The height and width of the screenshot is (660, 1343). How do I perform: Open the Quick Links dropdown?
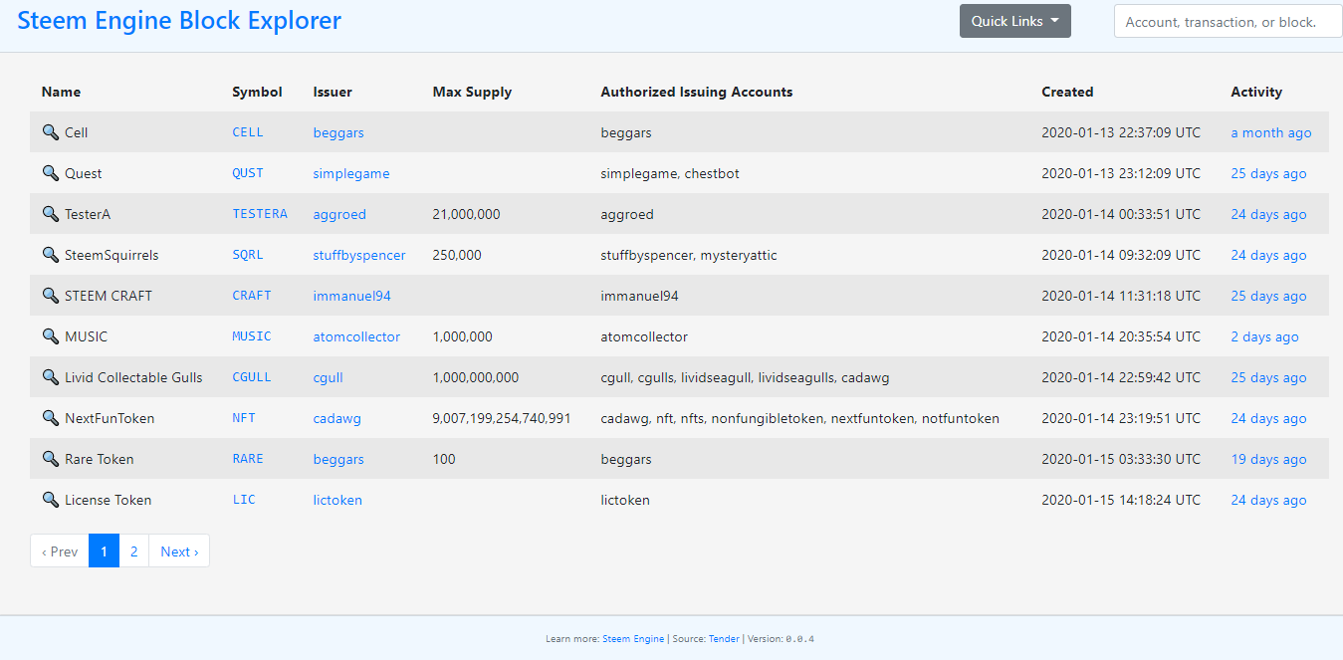(1014, 21)
